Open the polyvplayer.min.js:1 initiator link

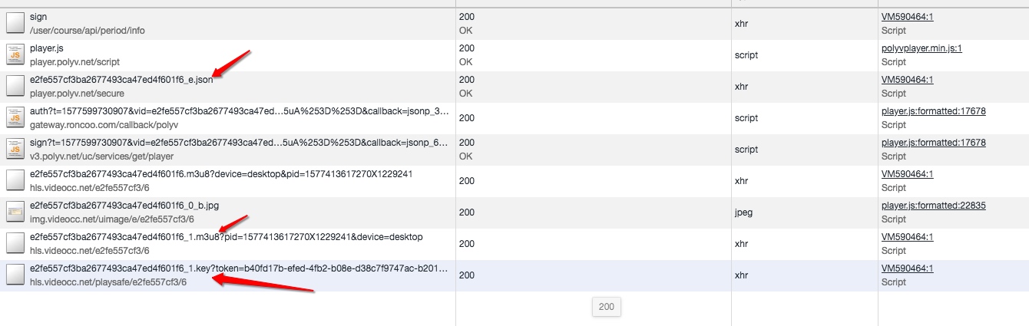tap(921, 48)
